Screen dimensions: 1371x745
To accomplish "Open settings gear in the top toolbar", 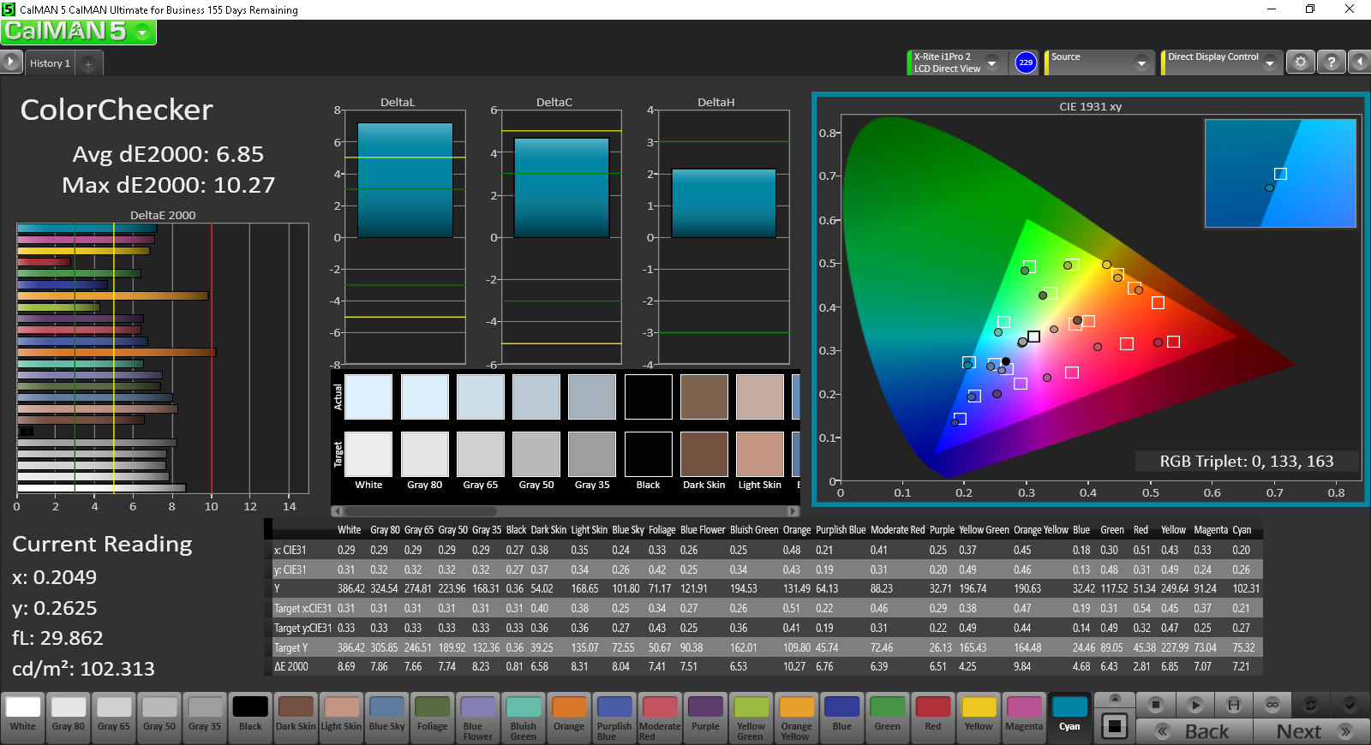I will [x=1301, y=63].
